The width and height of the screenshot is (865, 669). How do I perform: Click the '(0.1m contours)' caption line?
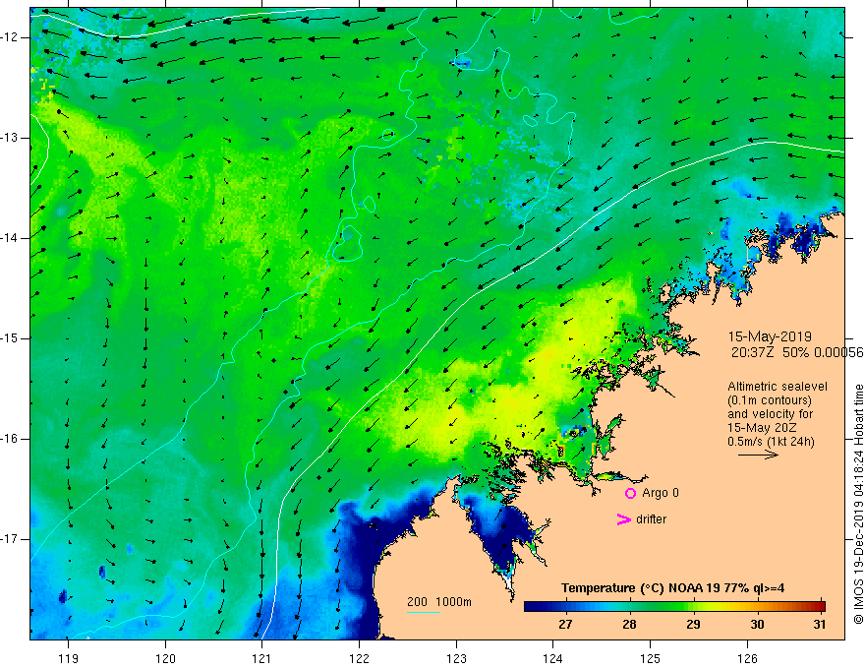pyautogui.click(x=769, y=400)
